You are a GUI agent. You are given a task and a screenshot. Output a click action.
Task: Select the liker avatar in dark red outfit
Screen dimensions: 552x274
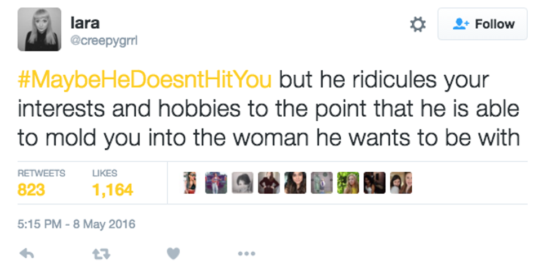click(x=269, y=182)
